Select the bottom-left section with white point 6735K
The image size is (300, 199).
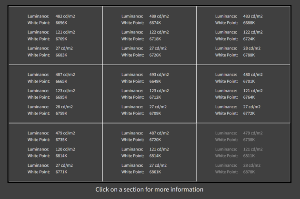coord(55,152)
